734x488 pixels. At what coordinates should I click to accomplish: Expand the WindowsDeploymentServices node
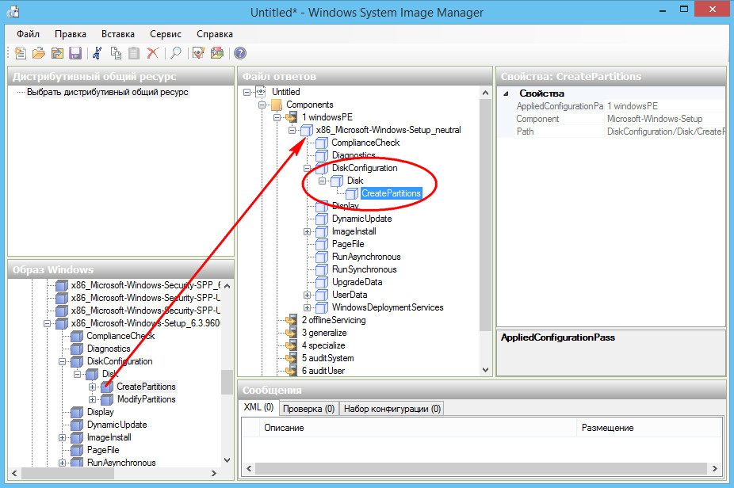pyautogui.click(x=307, y=307)
